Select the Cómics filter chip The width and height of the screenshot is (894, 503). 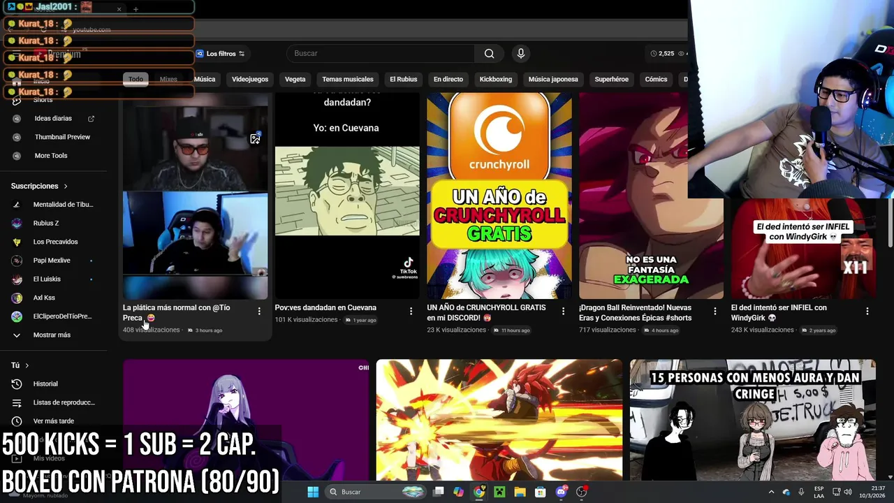656,79
